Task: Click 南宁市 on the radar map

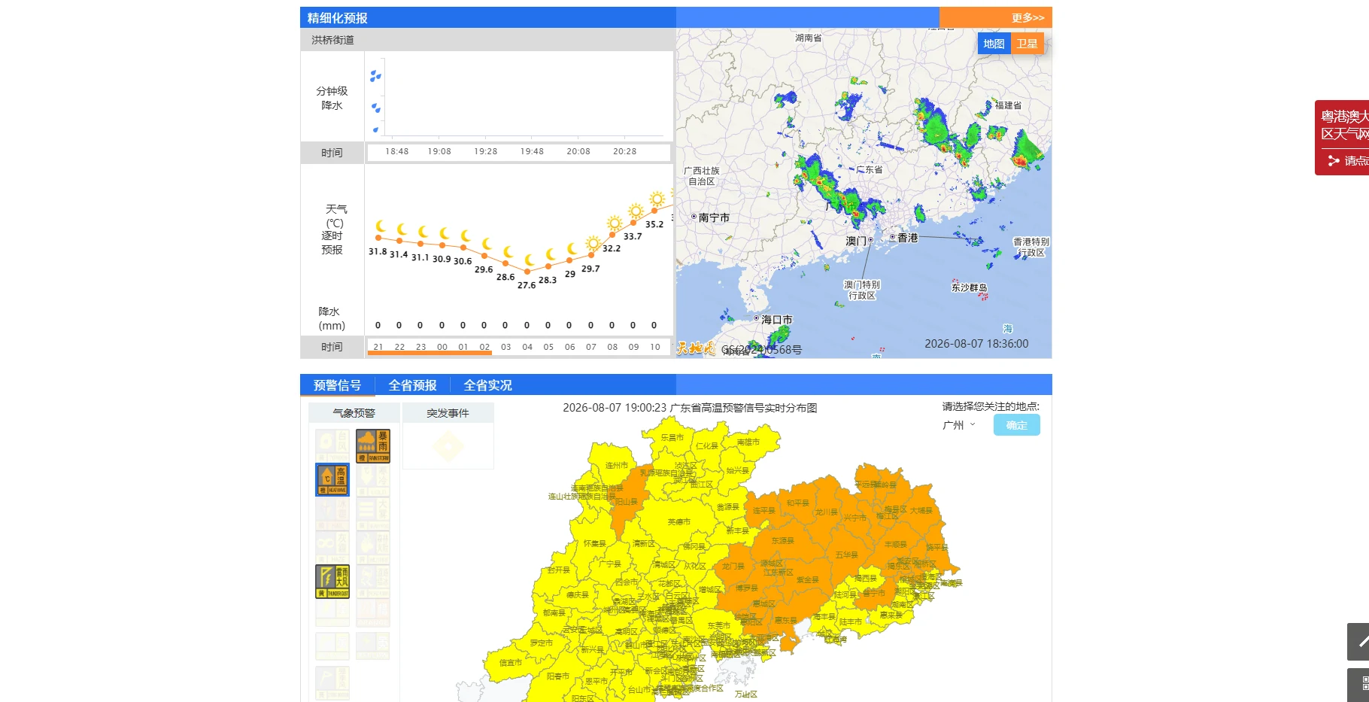Action: click(714, 217)
